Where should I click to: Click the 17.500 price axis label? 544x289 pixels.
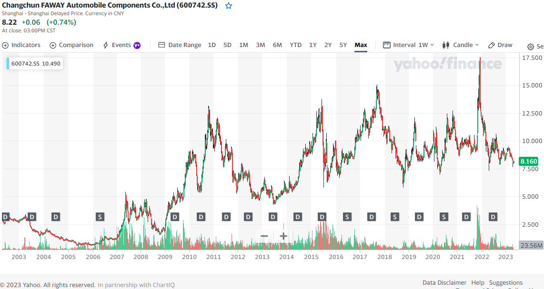[532, 58]
